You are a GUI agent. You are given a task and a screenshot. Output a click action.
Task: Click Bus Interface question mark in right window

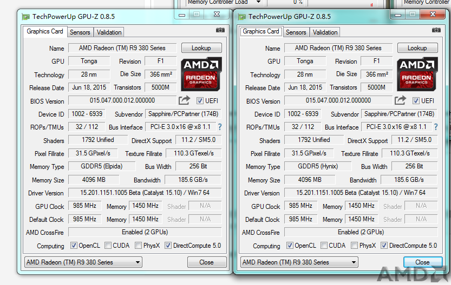coord(436,127)
